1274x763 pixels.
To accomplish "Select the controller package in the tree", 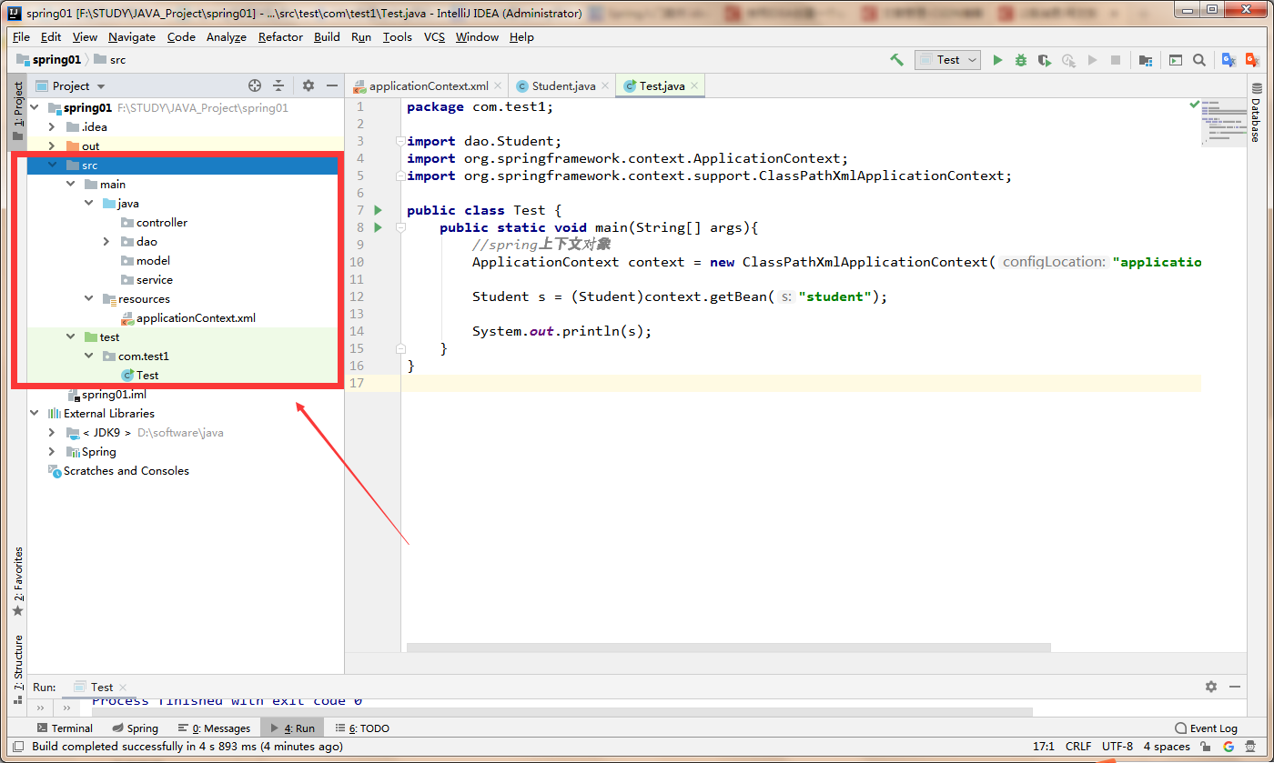I will 162,222.
